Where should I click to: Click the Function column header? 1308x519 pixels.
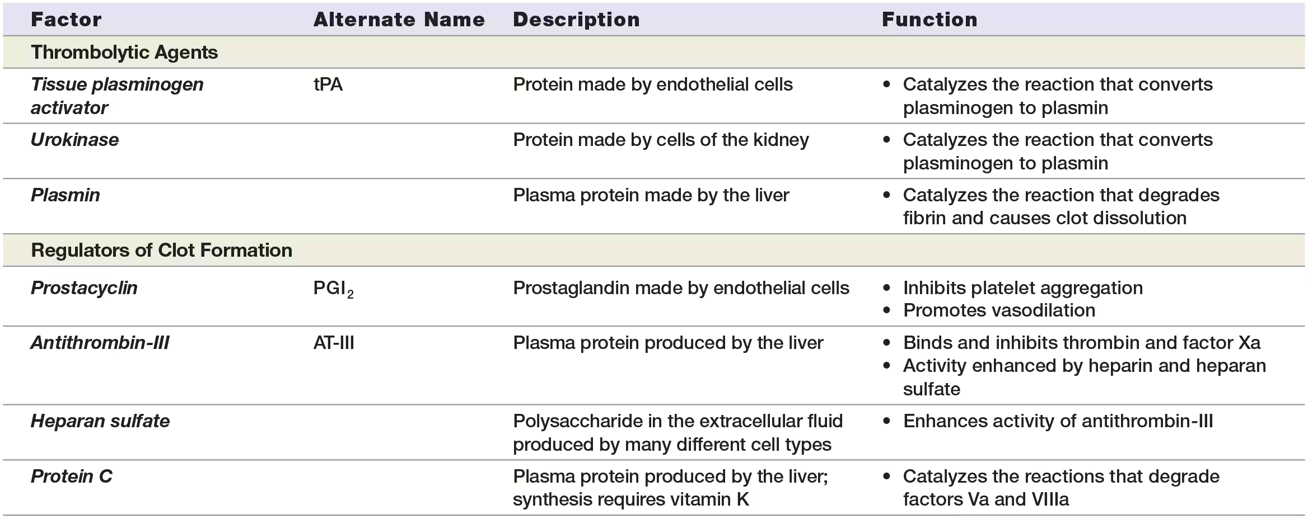coord(929,20)
